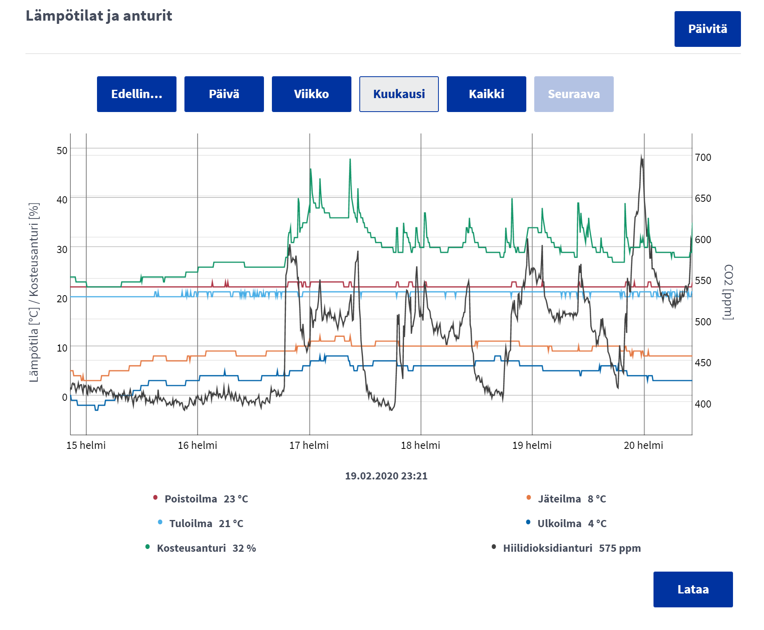Go to previous period with Edellin... button
The height and width of the screenshot is (630, 764).
(x=136, y=94)
